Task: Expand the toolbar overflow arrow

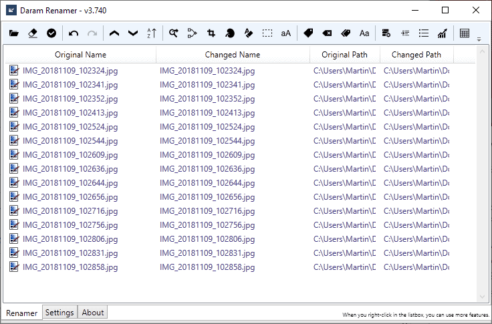Action: coord(479,39)
